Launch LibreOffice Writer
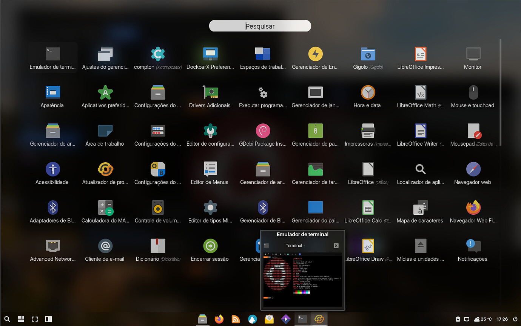 point(420,135)
